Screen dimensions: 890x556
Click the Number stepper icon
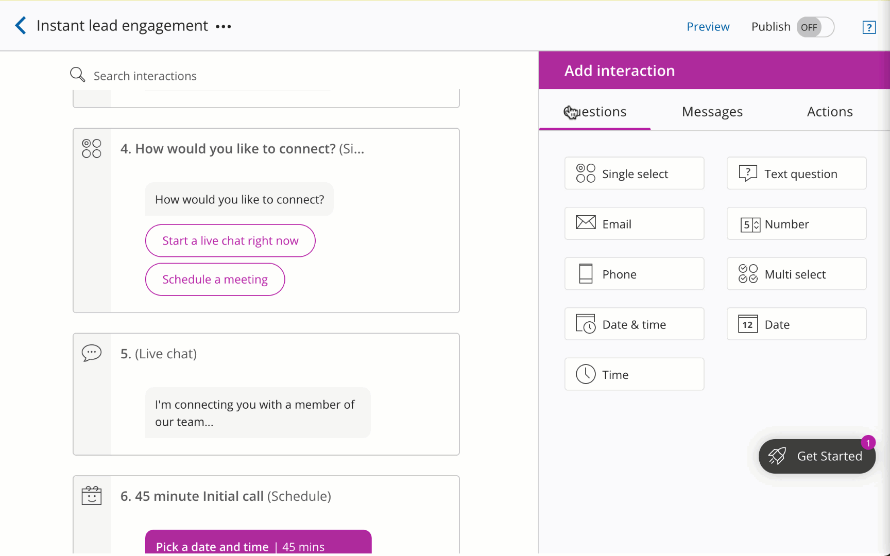pyautogui.click(x=750, y=224)
